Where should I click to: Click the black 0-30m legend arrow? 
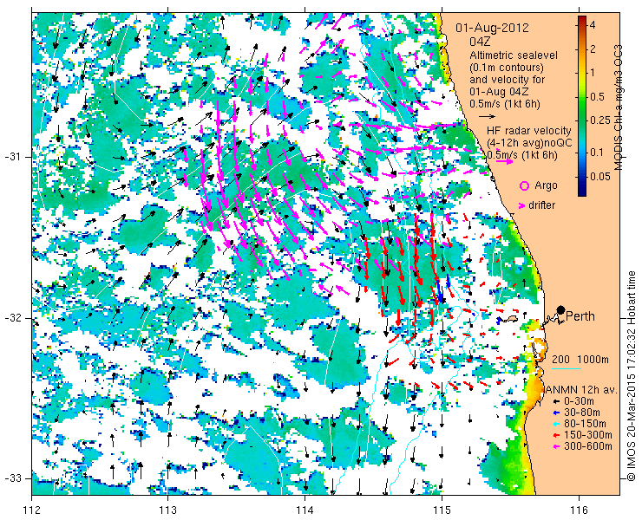555,402
